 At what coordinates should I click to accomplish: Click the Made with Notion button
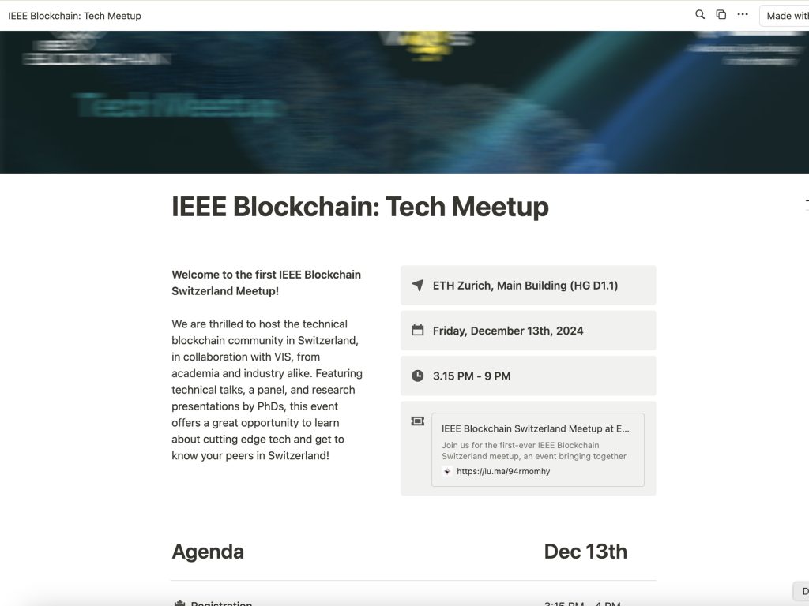click(790, 14)
